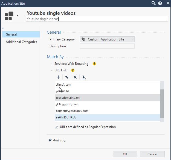Switch to Additional Categories section
Image resolution: width=171 pixels, height=160 pixels.
click(21, 42)
